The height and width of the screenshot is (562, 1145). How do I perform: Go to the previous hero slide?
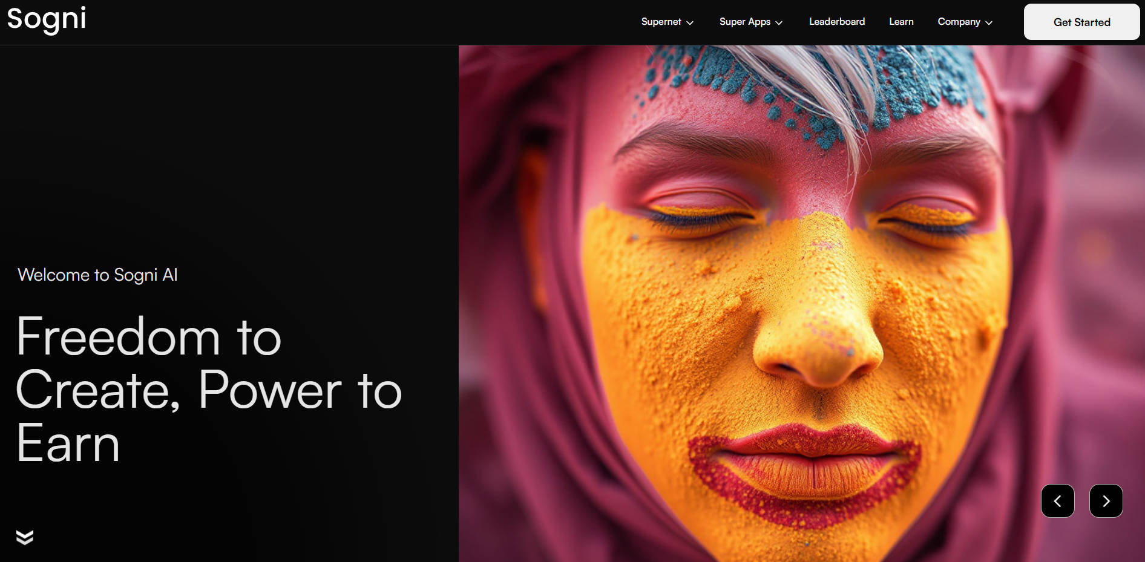1057,501
